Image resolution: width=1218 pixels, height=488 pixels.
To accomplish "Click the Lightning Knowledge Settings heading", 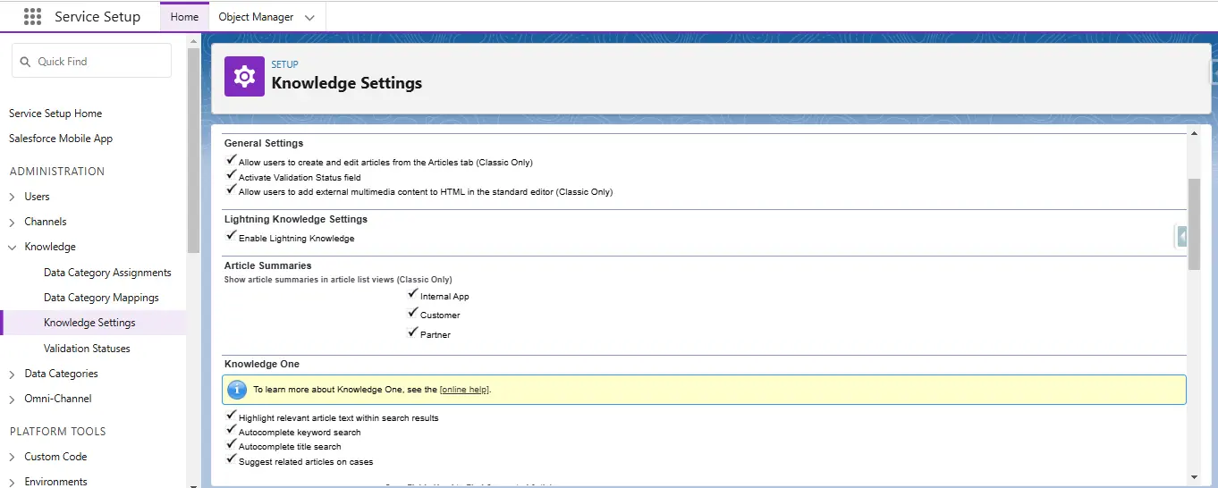I will point(296,219).
